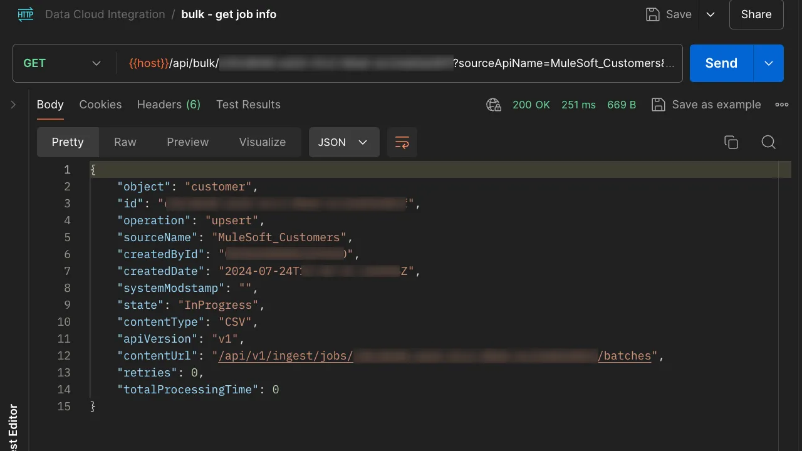Click the "id" key on line 3
This screenshot has height=451, width=802.
point(130,204)
